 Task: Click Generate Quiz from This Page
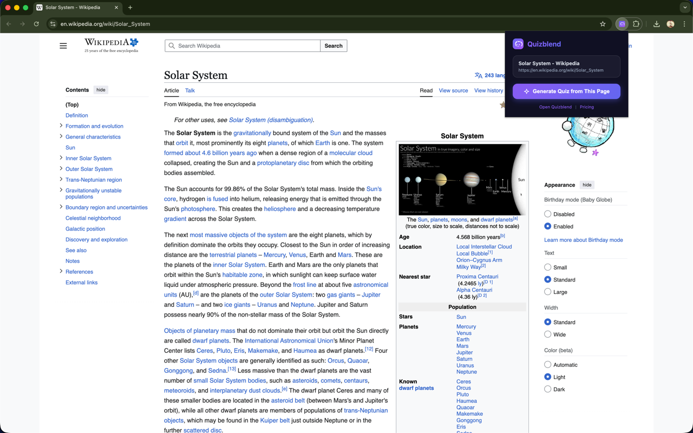[x=566, y=91]
